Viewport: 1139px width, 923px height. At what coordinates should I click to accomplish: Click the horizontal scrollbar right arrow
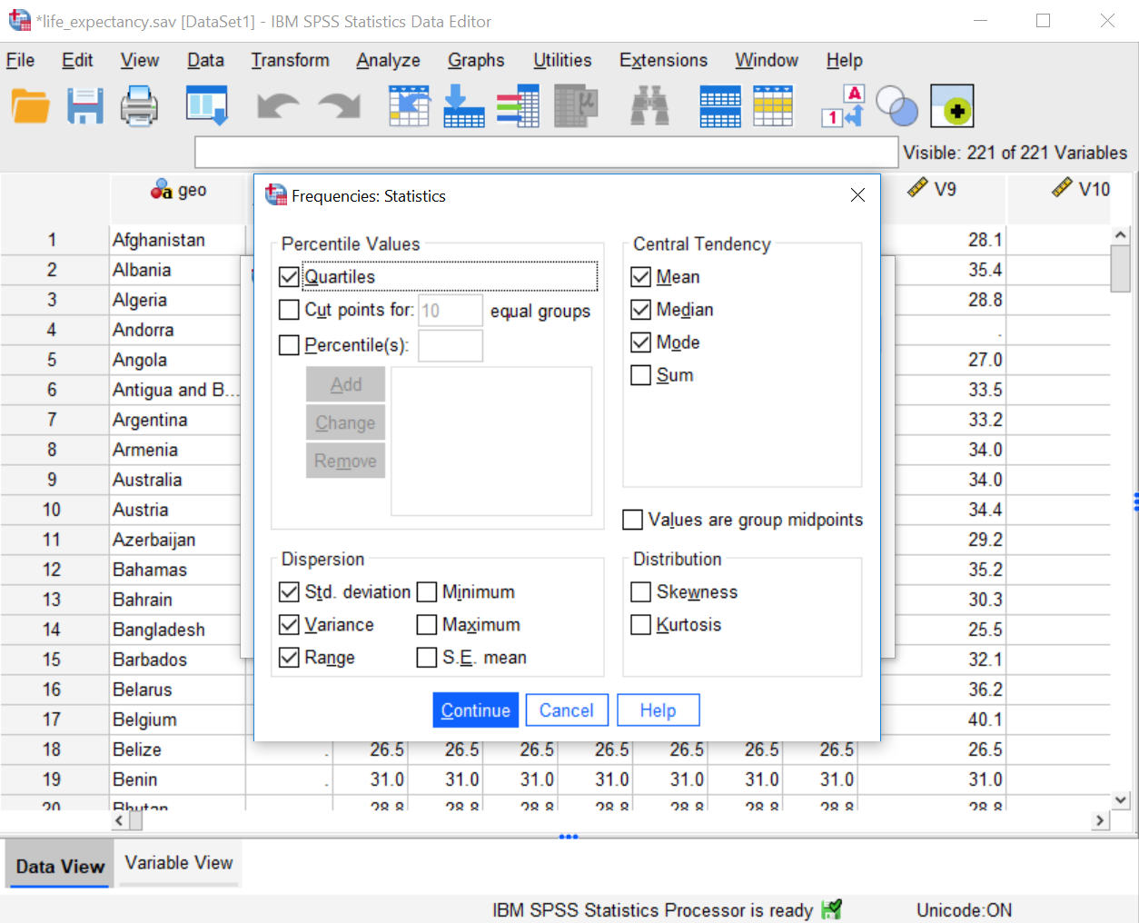(1101, 820)
